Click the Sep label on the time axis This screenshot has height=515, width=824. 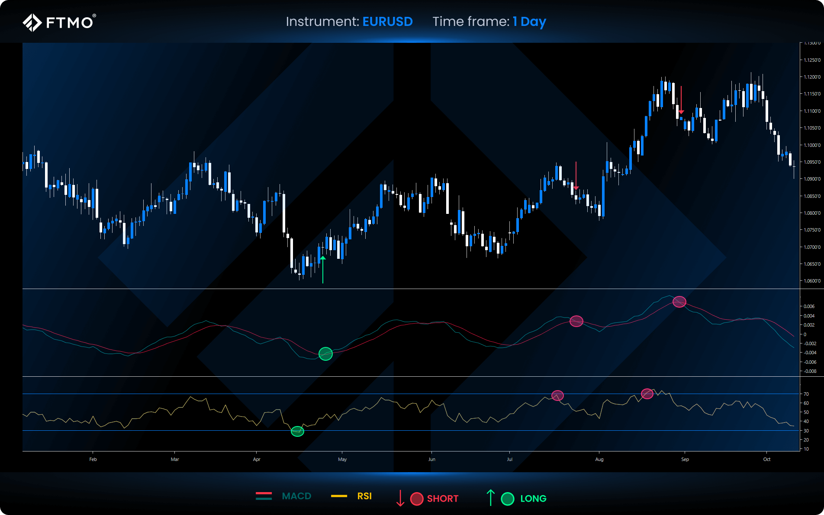click(x=685, y=459)
